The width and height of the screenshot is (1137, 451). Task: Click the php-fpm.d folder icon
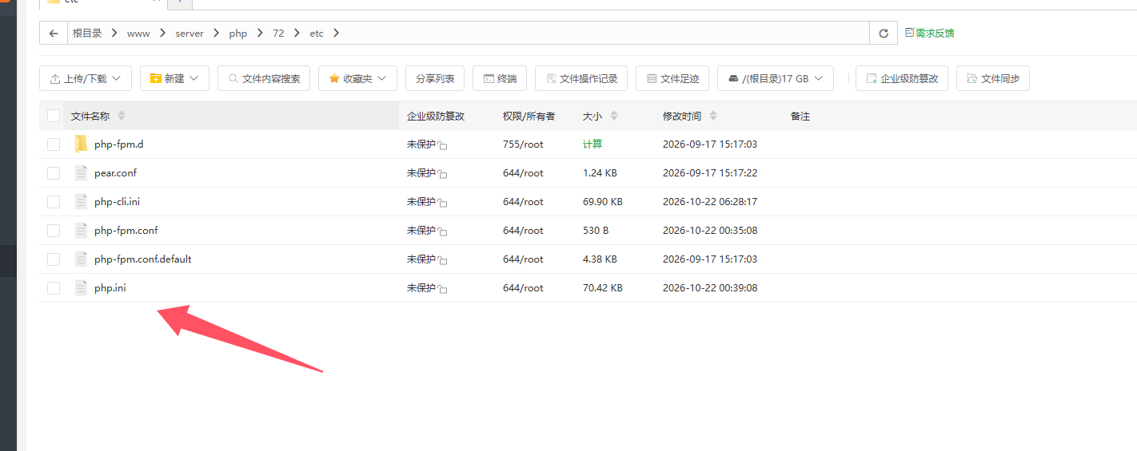(81, 144)
